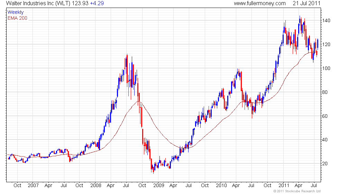Click the 100 price axis label
This screenshot has width=339, height=194.
coord(326,68)
